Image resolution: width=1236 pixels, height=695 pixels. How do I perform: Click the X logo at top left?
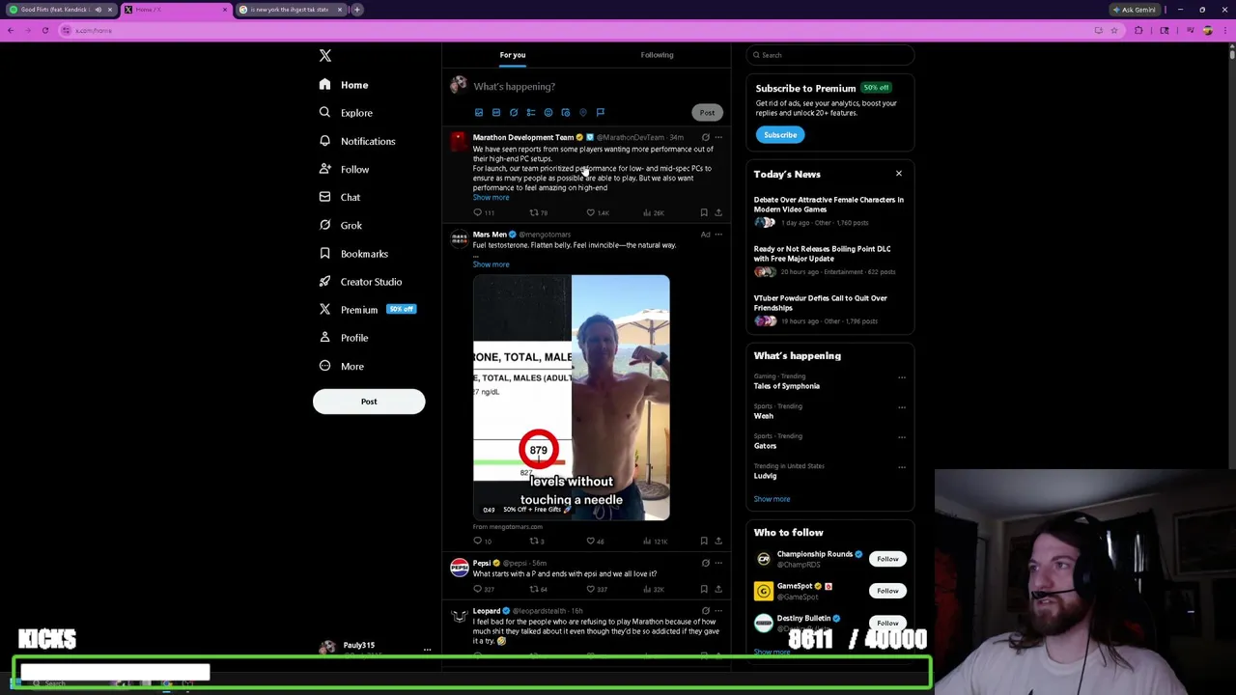click(x=325, y=56)
